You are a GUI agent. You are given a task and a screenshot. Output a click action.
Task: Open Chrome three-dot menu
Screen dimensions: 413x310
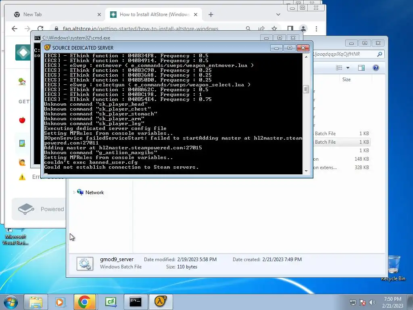[x=316, y=29]
